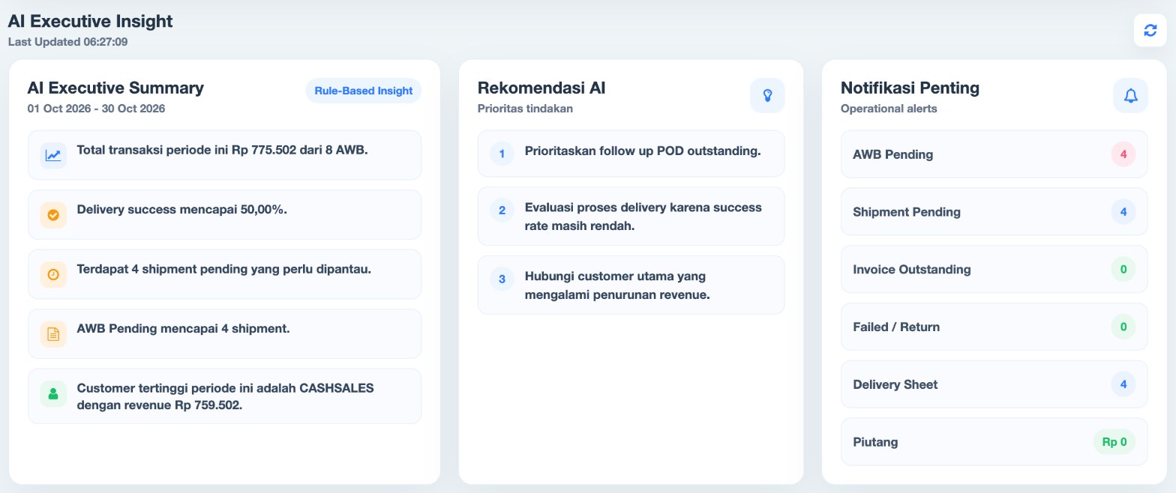Click the 'AI Executive Summary' card heading

115,88
